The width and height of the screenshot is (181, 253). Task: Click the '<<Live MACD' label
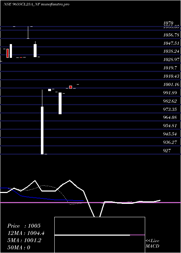[152, 244]
